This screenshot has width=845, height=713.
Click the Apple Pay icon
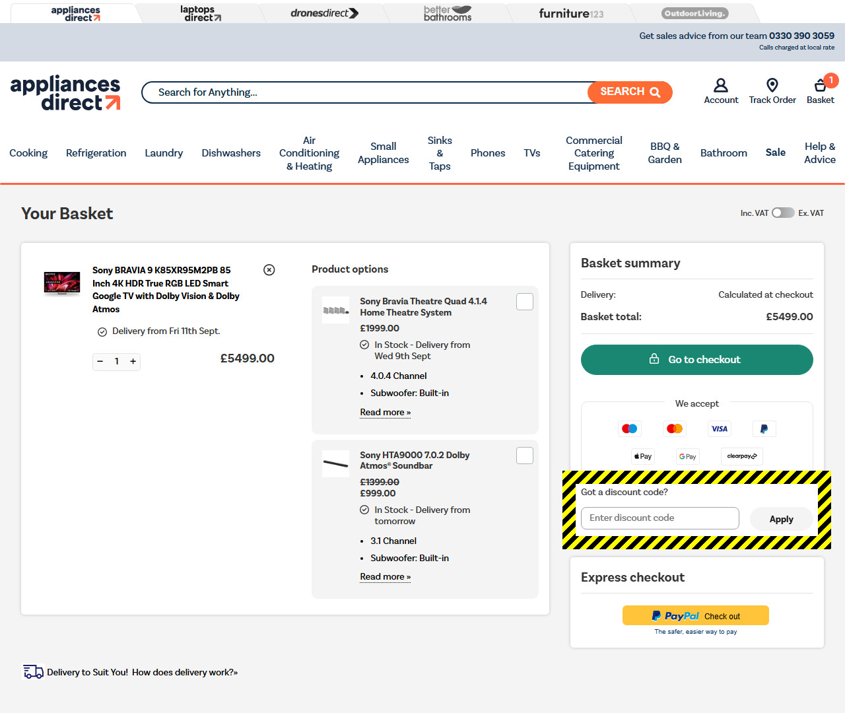643,456
